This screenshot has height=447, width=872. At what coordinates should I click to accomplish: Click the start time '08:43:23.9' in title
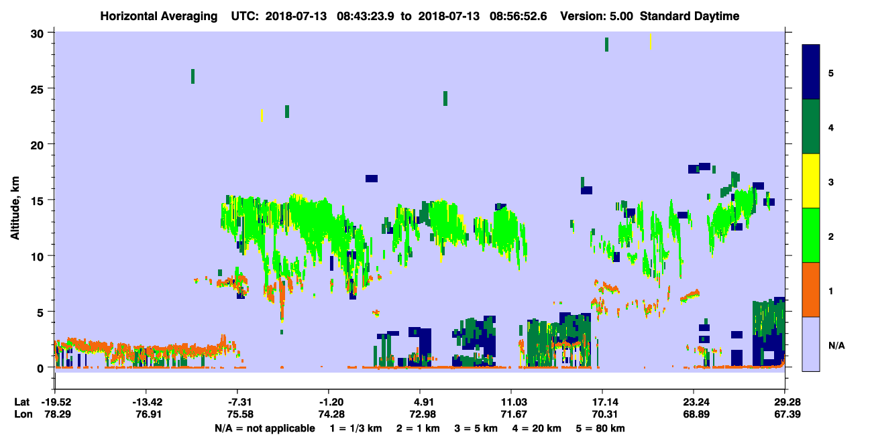pos(366,16)
